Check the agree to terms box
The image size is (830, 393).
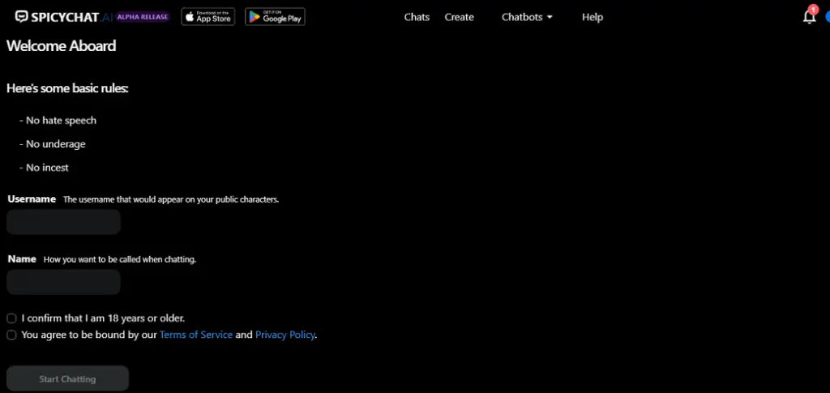(11, 335)
